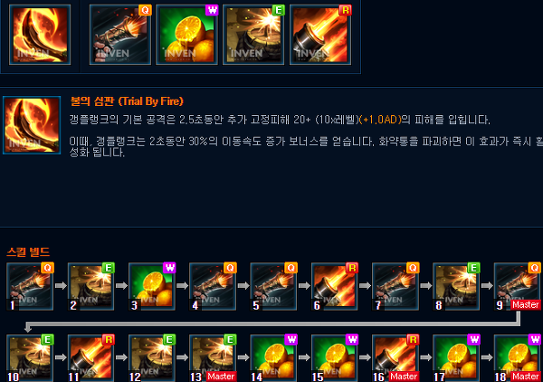Click skill build step 9 Q Master icon

click(517, 286)
